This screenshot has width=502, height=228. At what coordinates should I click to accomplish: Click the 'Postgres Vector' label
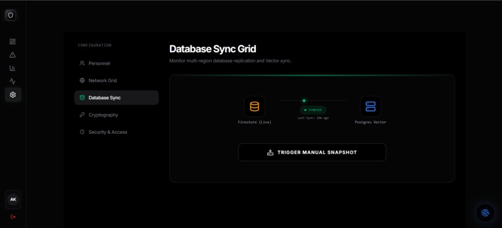pyautogui.click(x=371, y=122)
